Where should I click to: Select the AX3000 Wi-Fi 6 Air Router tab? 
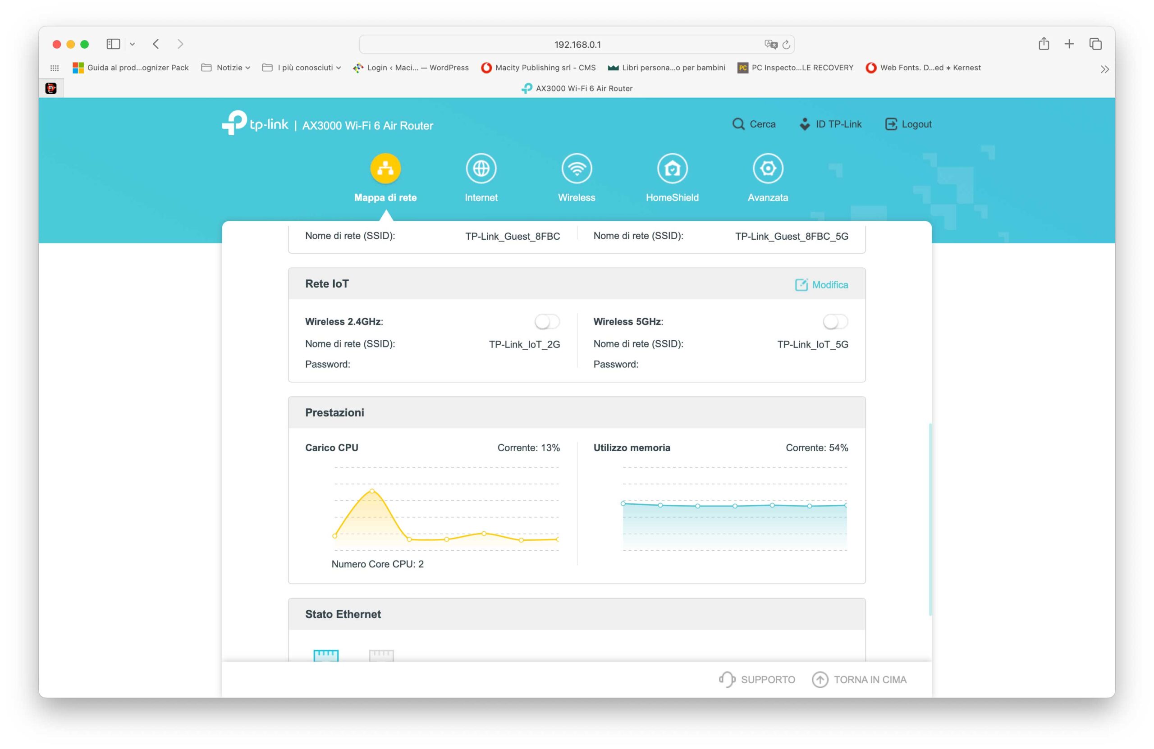coord(577,88)
